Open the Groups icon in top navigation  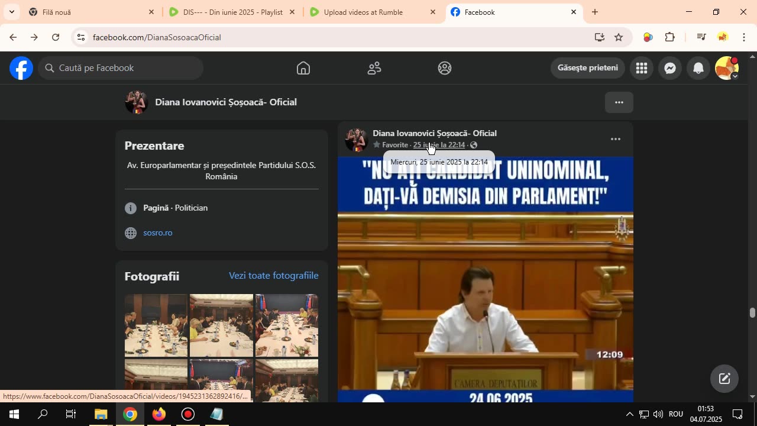tap(445, 68)
